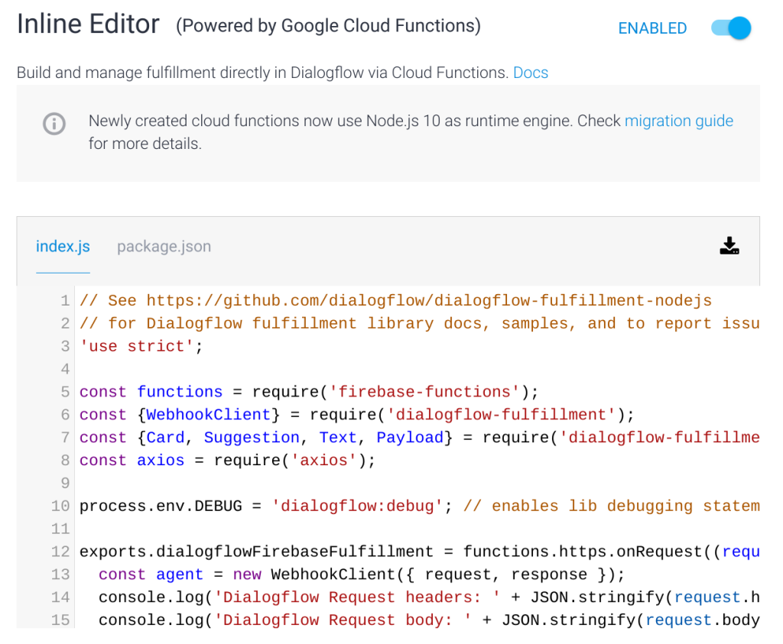
Task: Click line number 4 in the gutter
Action: (65, 369)
